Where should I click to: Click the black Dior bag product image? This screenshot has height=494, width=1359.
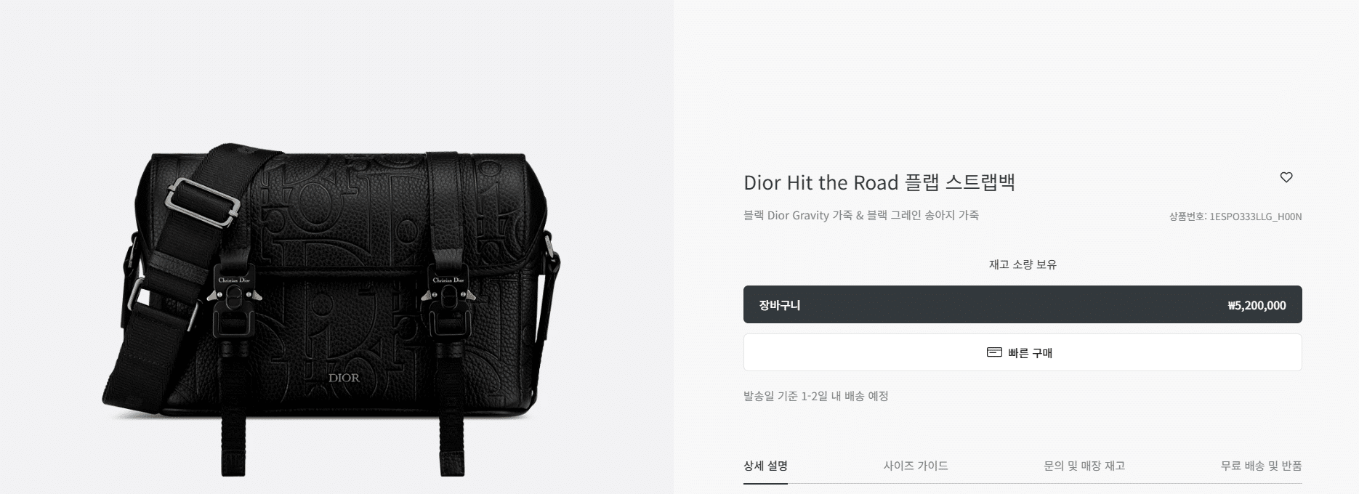(x=331, y=309)
